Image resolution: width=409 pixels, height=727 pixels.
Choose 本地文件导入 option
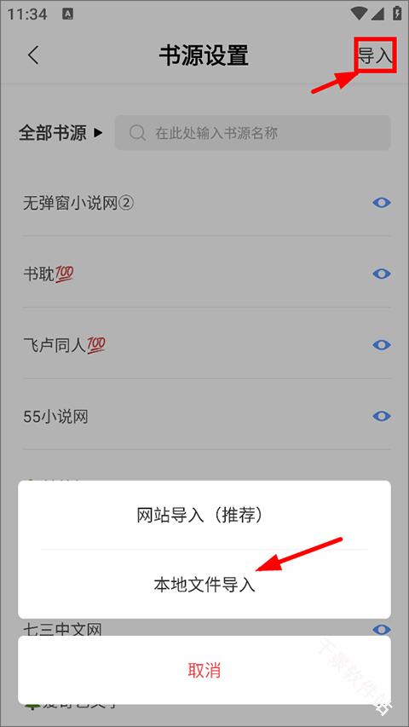(x=204, y=584)
